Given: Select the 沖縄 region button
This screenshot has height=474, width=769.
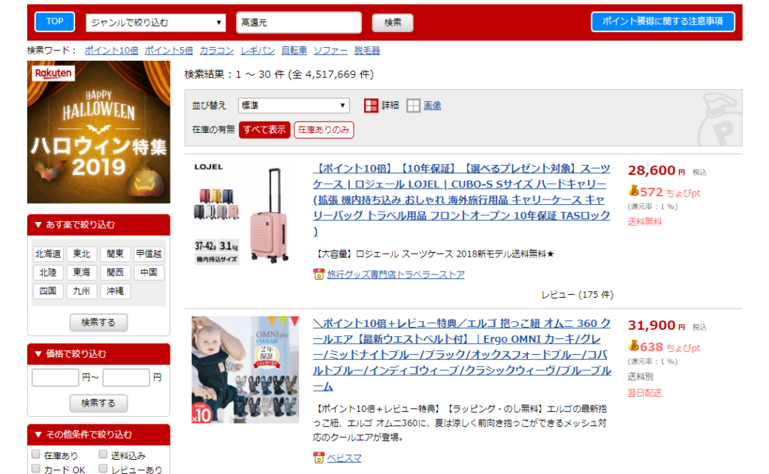Looking at the screenshot, I should (x=115, y=291).
